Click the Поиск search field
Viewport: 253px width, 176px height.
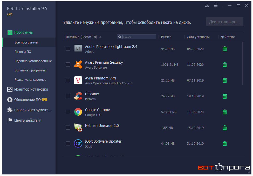pyautogui.click(x=136, y=37)
